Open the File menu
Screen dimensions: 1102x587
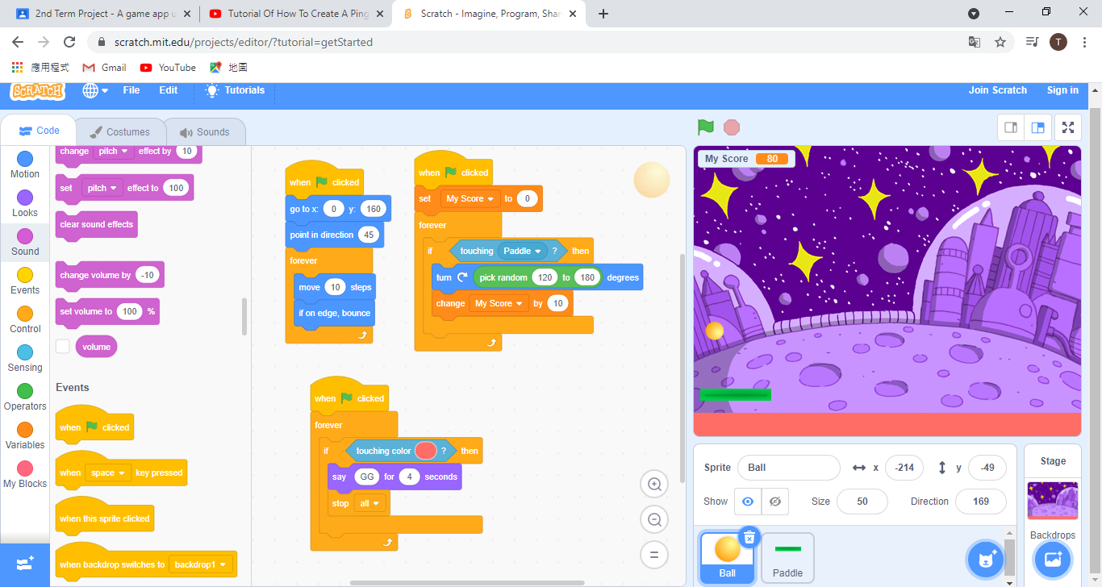[131, 90]
